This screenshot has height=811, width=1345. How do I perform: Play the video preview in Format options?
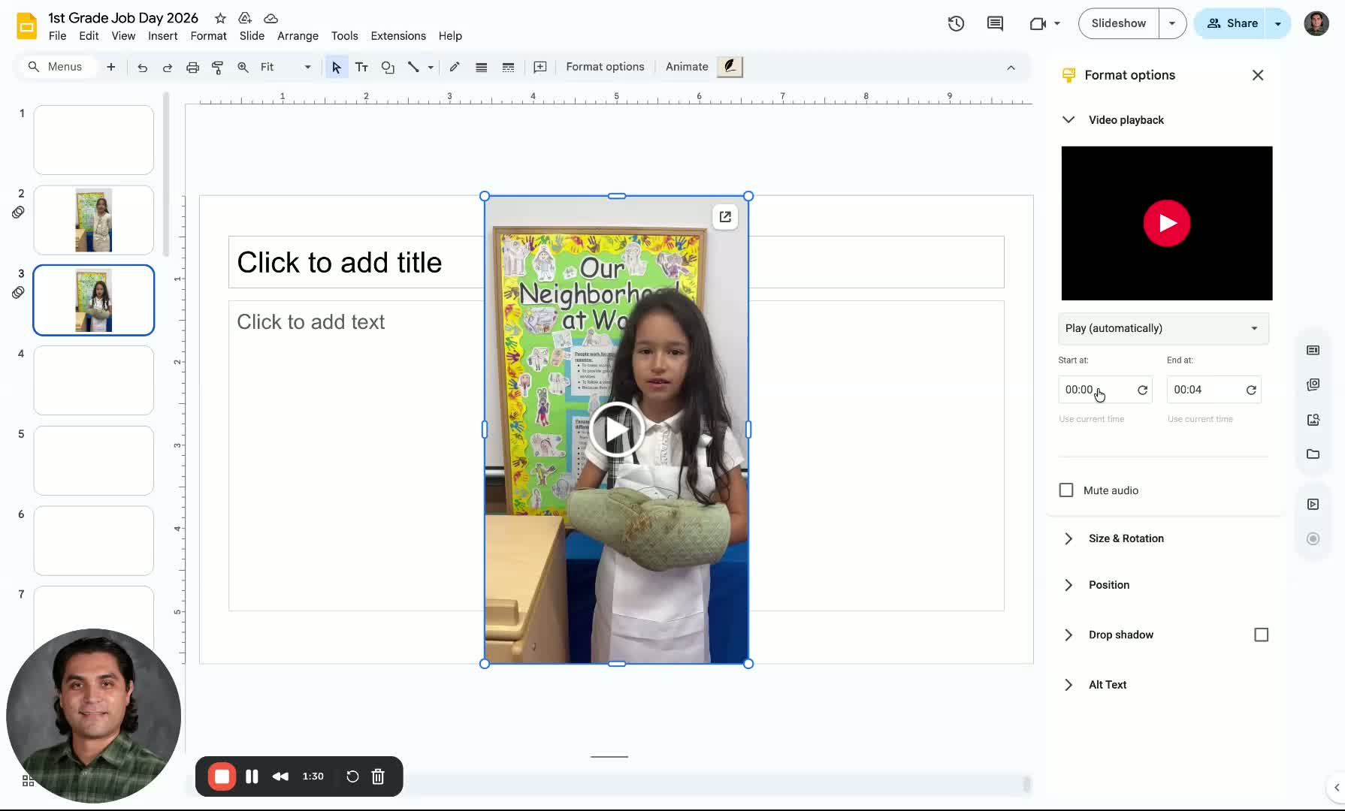coord(1167,223)
